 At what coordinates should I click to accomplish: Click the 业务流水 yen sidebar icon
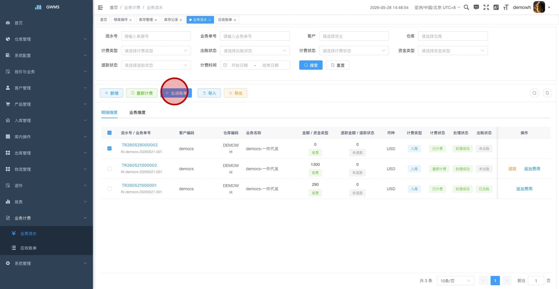(x=14, y=233)
